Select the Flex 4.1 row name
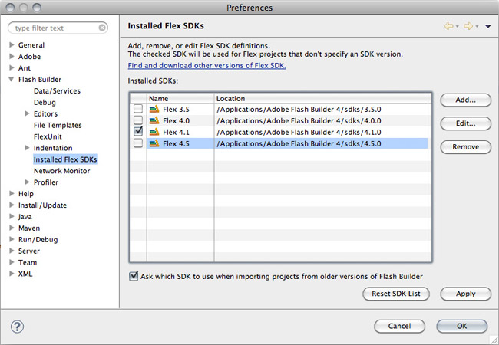 coord(176,132)
